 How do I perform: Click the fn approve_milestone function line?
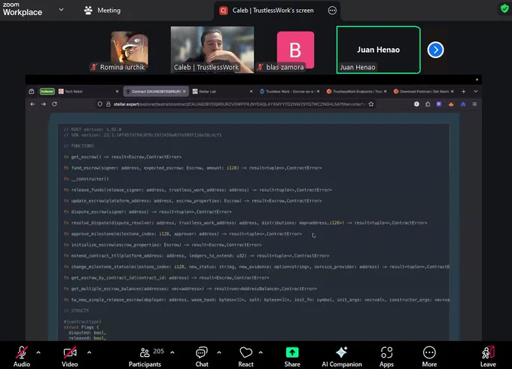click(182, 233)
